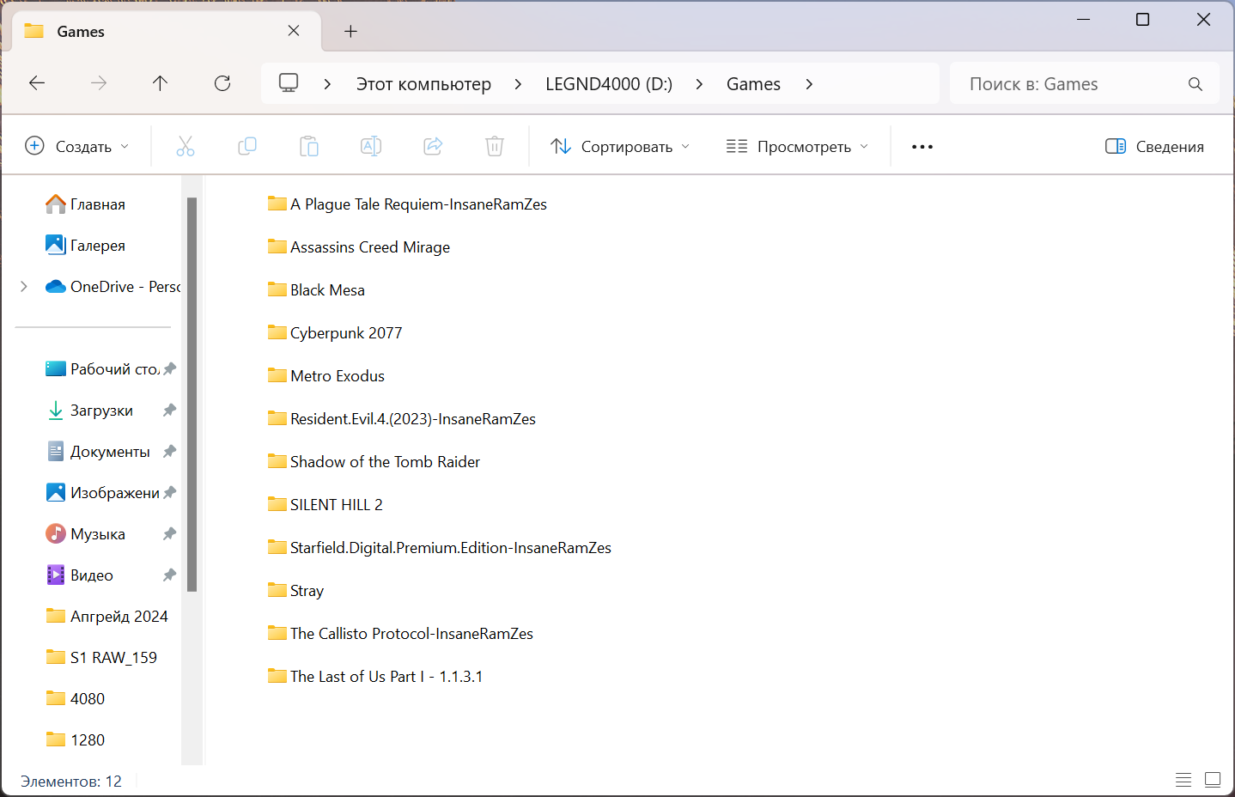
Task: Add a new tab with plus button
Action: tap(350, 31)
